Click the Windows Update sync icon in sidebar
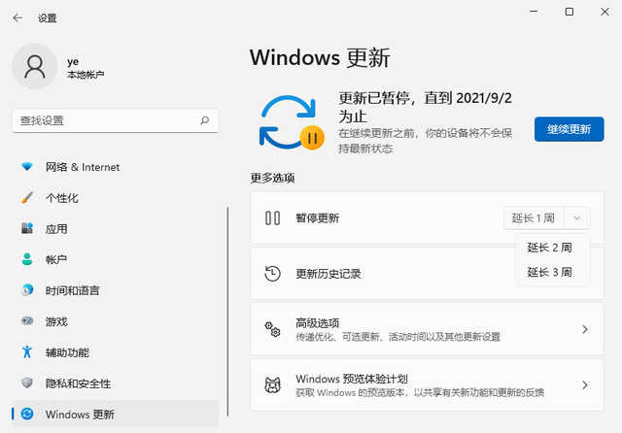The height and width of the screenshot is (433, 622). pos(27,414)
